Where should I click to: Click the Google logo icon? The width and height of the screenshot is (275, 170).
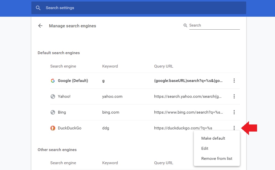coord(53,81)
